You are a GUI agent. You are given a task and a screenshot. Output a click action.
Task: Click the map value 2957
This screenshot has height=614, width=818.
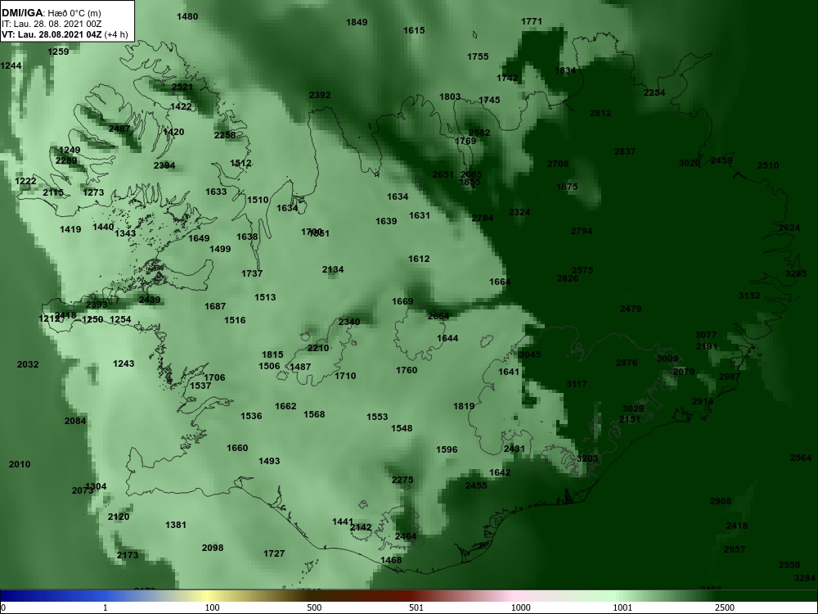tap(735, 549)
